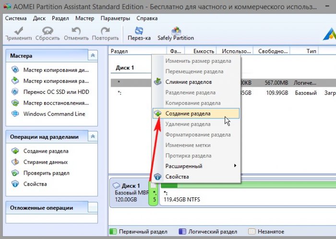Click the Незанятое legend swatch
Image resolution: width=336 pixels, height=239 pixels.
click(x=252, y=231)
